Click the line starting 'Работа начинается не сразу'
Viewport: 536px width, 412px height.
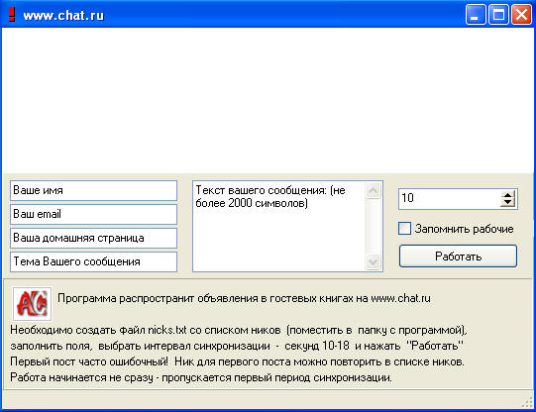[x=201, y=377]
